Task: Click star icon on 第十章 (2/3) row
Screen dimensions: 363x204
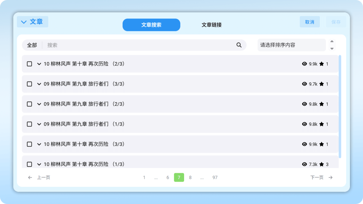Action: (322, 64)
